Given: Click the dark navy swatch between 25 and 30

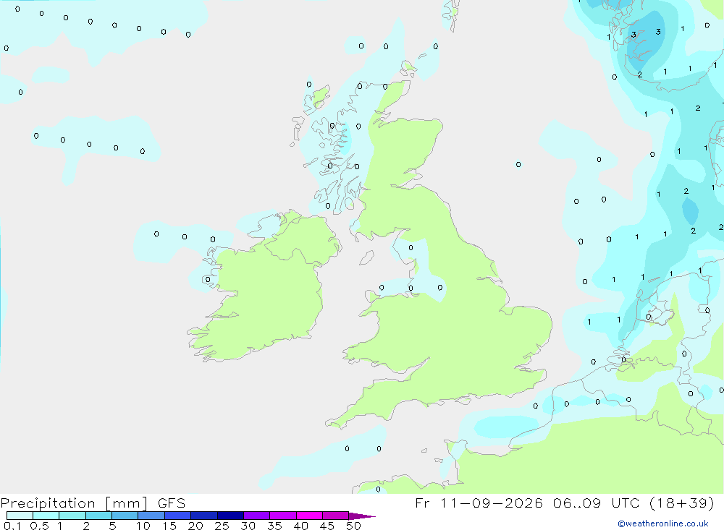Looking at the screenshot, I should click(x=230, y=516).
